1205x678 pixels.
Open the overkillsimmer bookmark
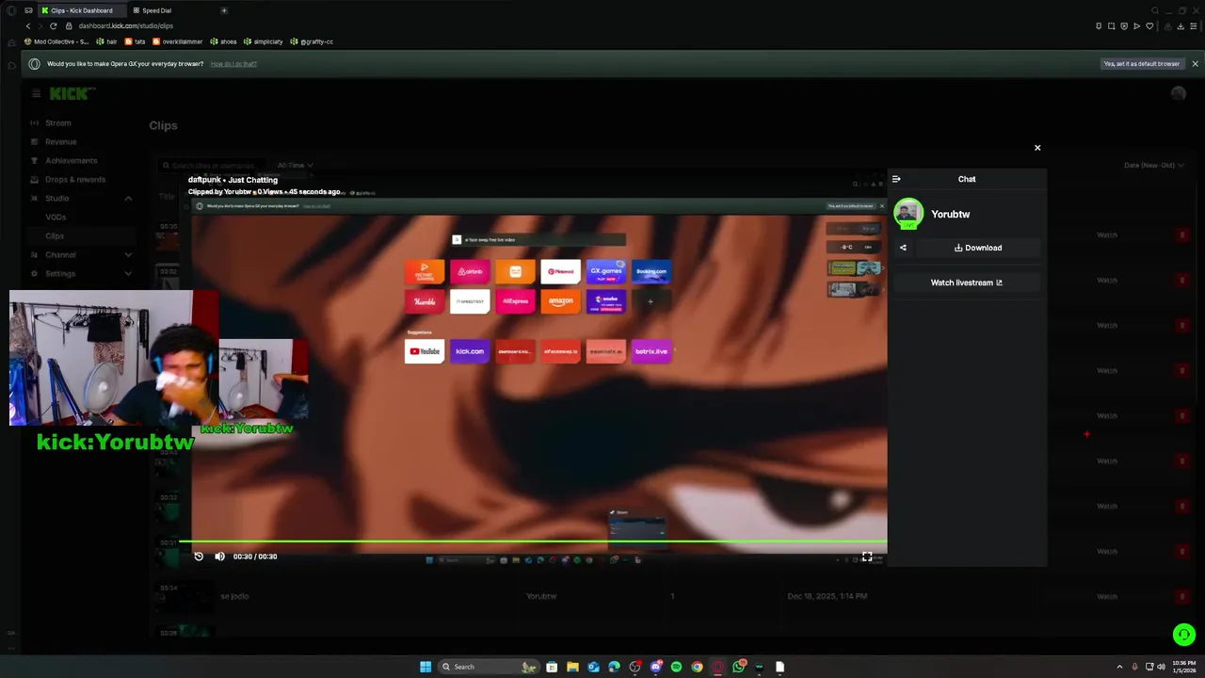click(x=177, y=41)
